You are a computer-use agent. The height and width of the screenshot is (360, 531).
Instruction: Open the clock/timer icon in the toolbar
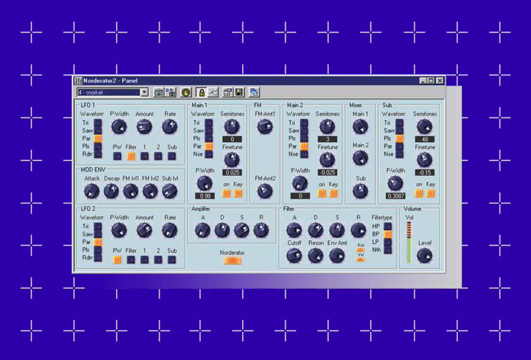pos(185,92)
